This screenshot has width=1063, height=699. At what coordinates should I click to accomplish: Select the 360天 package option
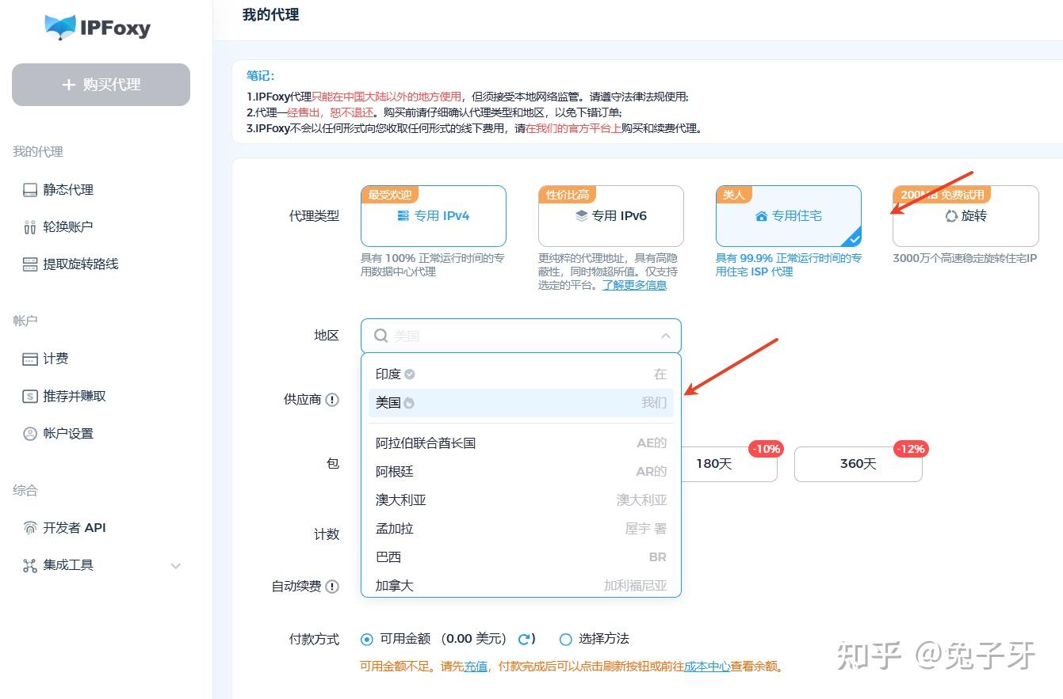pyautogui.click(x=858, y=464)
